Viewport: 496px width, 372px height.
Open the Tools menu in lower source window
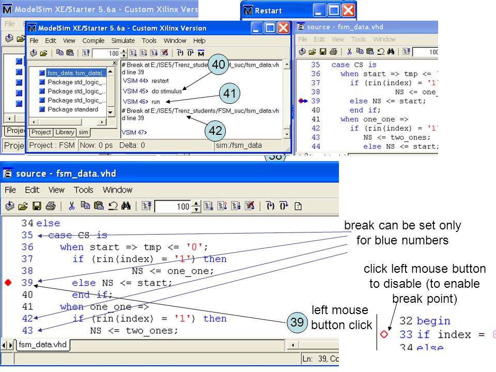tap(84, 190)
